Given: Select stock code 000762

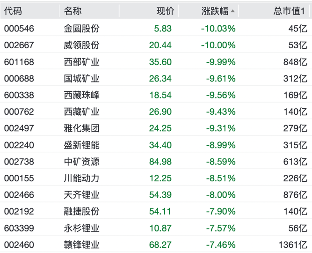Looking at the screenshot, I should [19, 112].
